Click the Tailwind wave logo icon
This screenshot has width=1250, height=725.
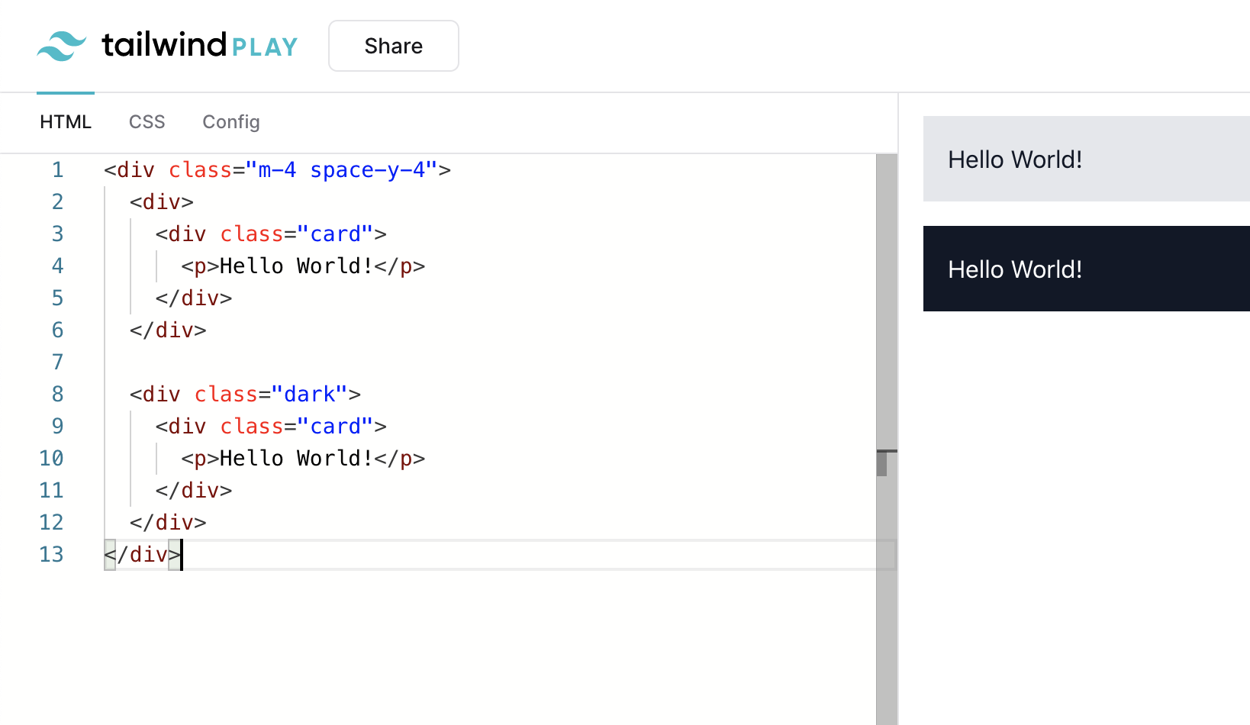point(62,46)
